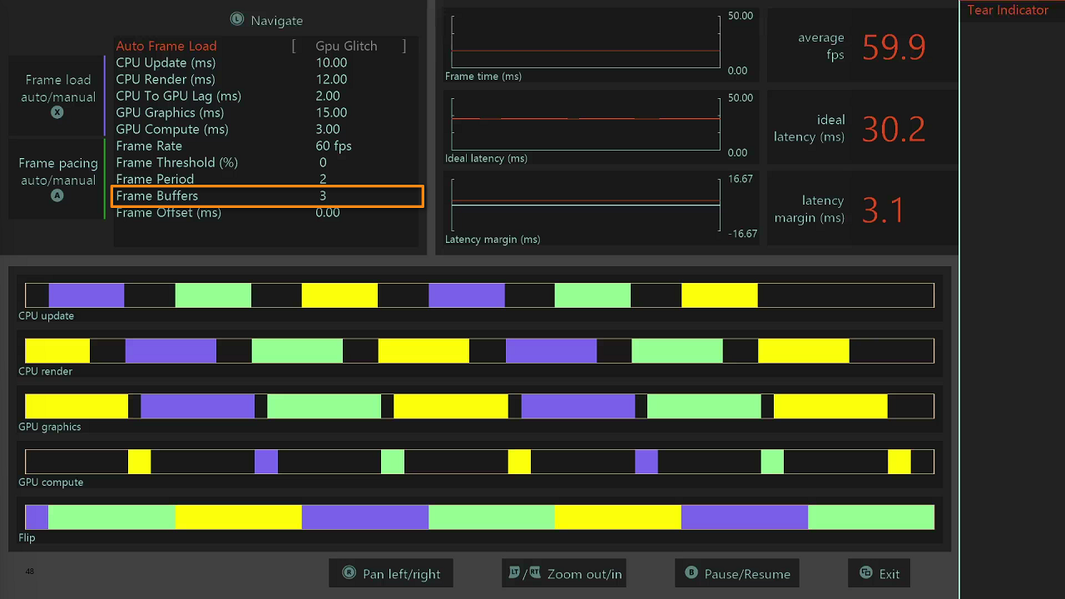Click the A button icon under Frame pacing
1065x599 pixels.
tap(57, 196)
